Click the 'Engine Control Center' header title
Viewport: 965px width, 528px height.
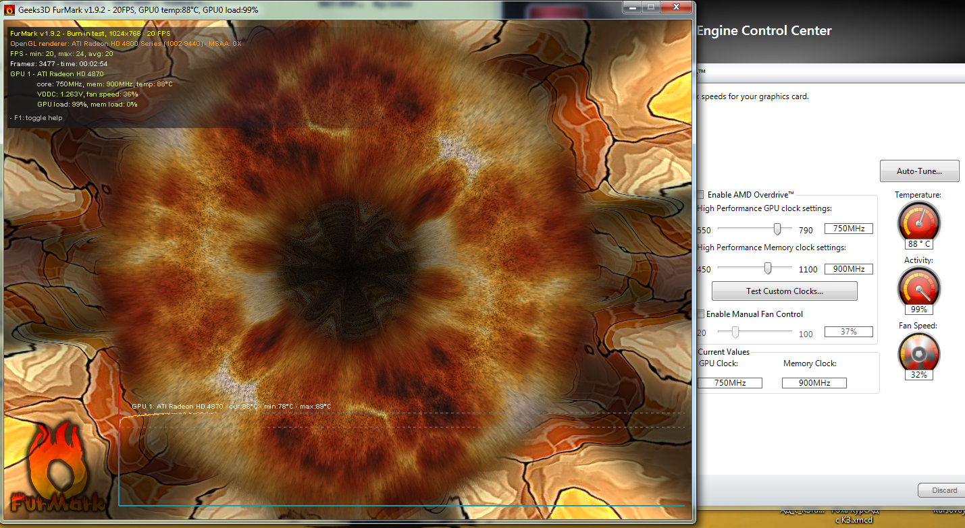[x=764, y=31]
